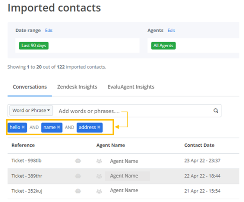Focus the Add words or phrases field

coord(134,111)
